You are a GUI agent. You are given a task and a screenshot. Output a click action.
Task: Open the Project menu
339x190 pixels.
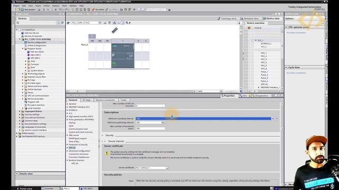coord(16,6)
